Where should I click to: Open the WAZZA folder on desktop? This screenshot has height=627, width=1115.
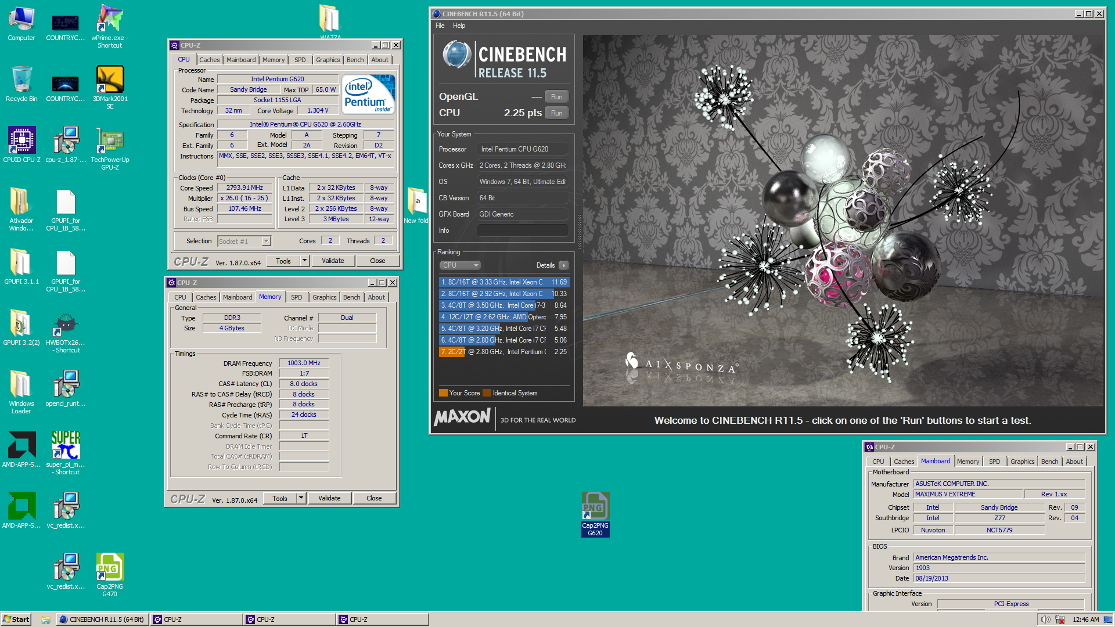(x=330, y=22)
